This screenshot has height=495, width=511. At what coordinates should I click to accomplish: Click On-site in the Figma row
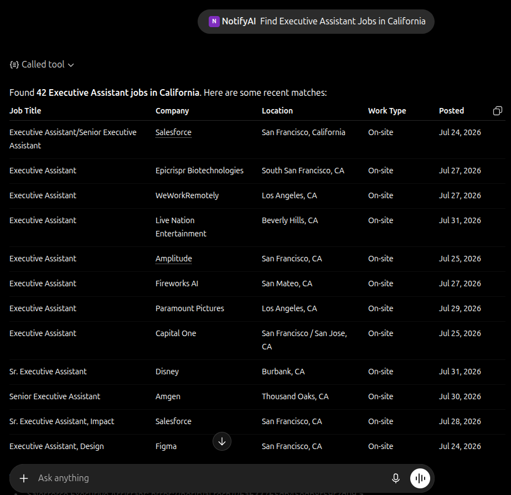[x=381, y=446]
